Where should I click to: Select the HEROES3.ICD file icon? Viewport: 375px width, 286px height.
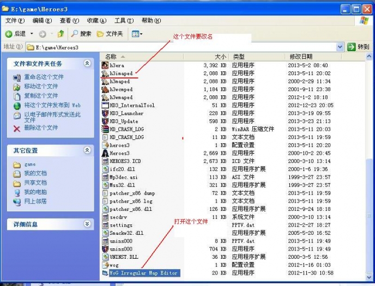click(105, 161)
